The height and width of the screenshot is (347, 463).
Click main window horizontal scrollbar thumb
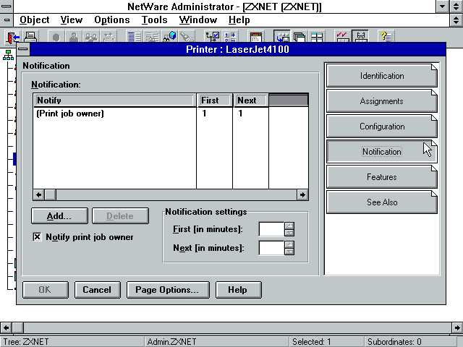pos(17,327)
